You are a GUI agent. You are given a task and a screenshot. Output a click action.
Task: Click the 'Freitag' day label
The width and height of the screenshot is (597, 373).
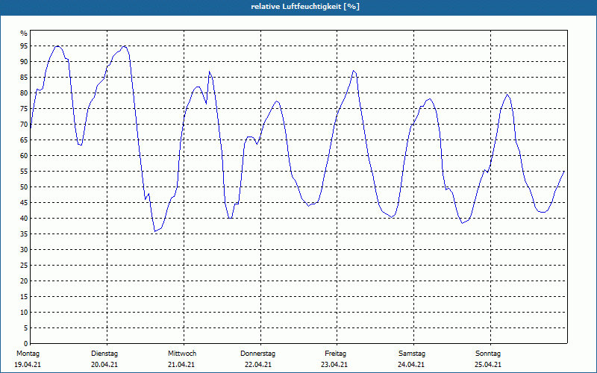coord(335,354)
